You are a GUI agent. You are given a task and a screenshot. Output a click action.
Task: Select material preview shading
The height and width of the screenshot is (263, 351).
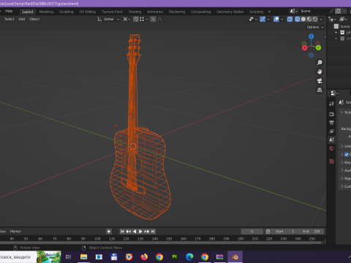point(309,19)
